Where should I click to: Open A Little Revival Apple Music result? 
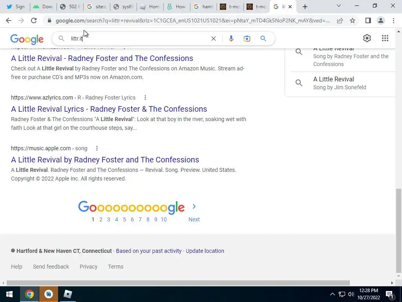105,160
